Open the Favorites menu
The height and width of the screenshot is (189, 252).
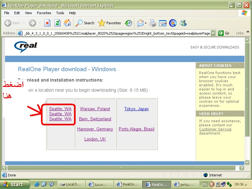tap(44, 13)
